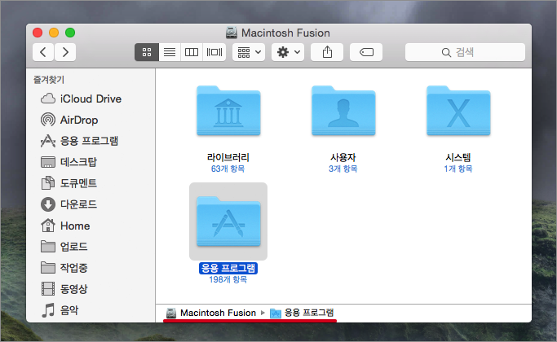Focus the 검색 search field
The height and width of the screenshot is (342, 557).
(x=465, y=52)
